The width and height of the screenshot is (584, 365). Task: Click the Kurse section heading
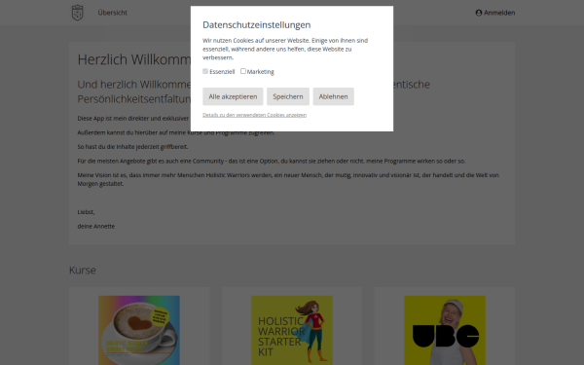click(x=83, y=270)
